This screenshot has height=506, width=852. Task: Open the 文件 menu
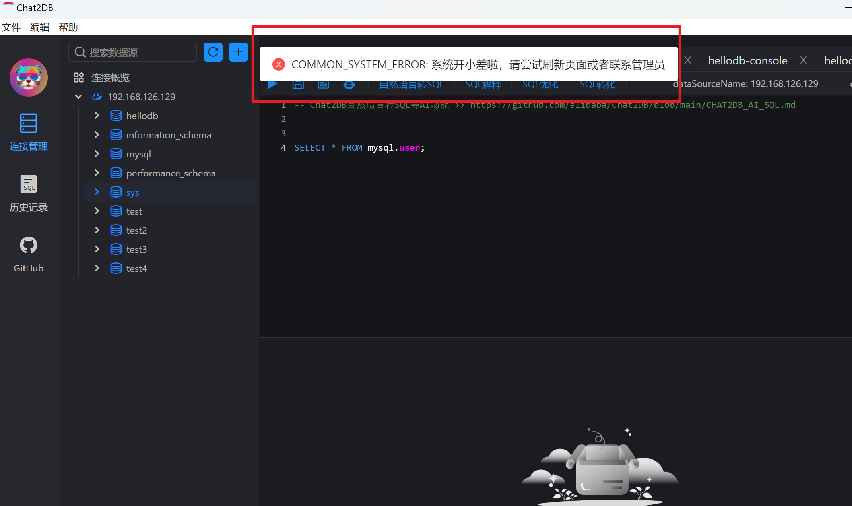(x=11, y=27)
